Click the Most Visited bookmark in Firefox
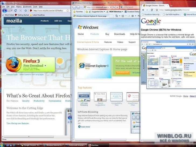This screenshot has height=147, width=196. click(x=8, y=15)
